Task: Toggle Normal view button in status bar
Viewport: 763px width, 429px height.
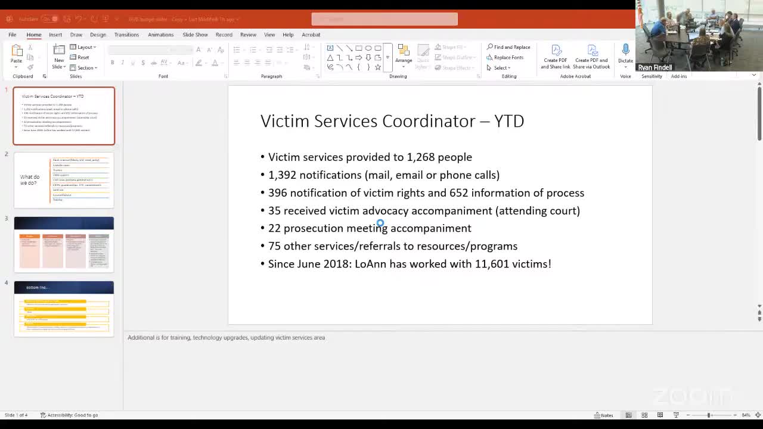Action: click(x=629, y=415)
